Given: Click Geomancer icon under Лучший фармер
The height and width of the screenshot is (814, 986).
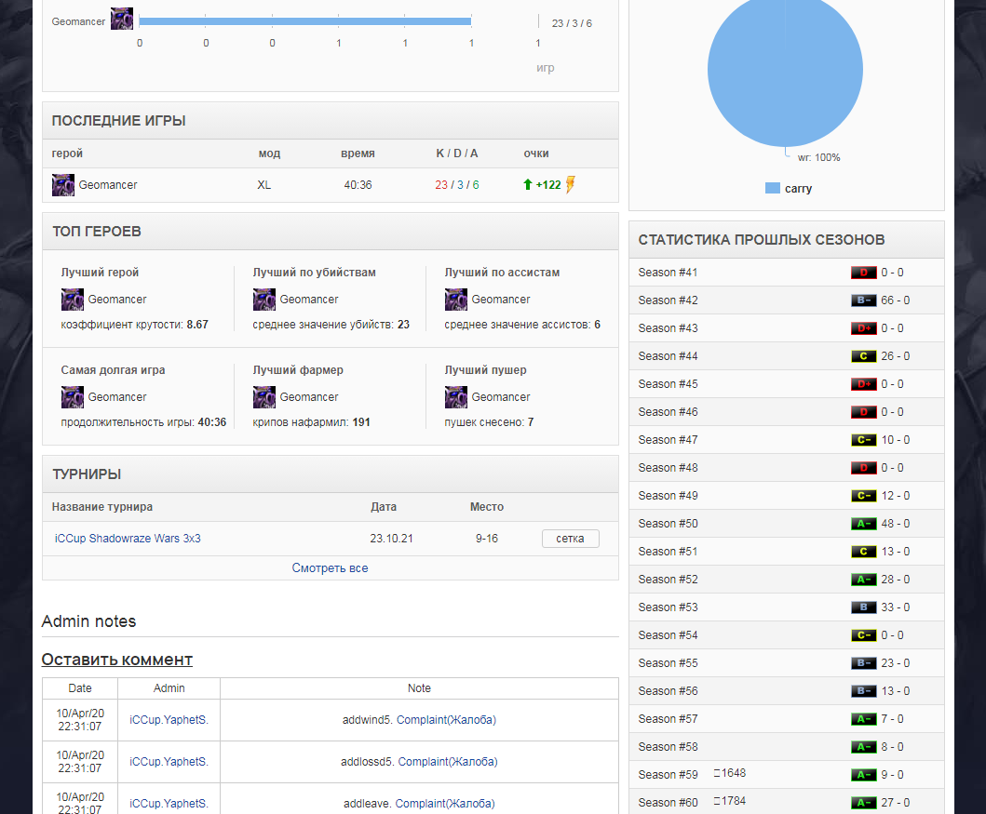Looking at the screenshot, I should pyautogui.click(x=264, y=397).
